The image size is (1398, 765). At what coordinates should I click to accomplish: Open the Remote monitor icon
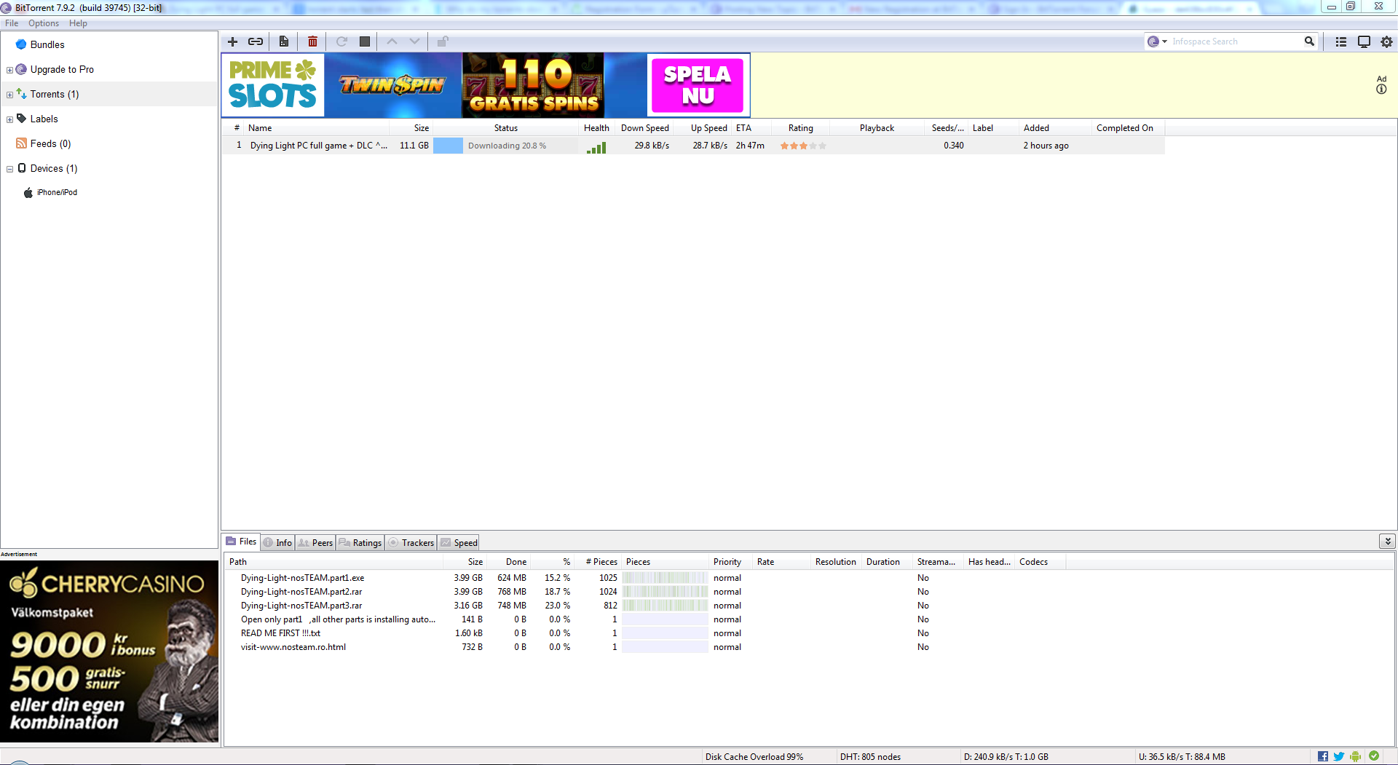[1365, 41]
